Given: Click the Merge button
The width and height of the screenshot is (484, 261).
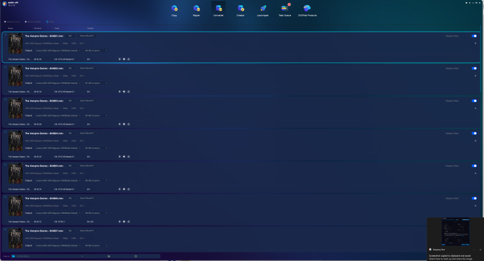Looking at the screenshot, I should coord(51,22).
